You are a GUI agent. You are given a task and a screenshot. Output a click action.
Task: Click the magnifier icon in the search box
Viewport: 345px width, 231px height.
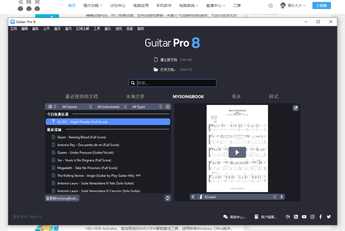(133, 83)
